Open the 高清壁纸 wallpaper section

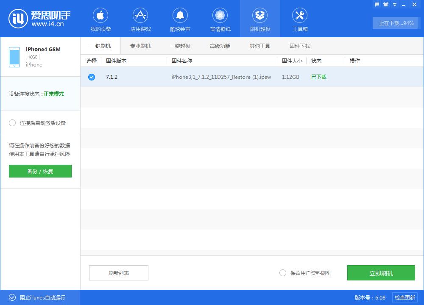[220, 19]
